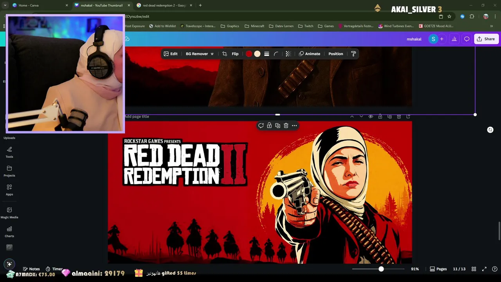Screen dimensions: 501x282
Task: Click the magic sparkle assistant button
Action: (9, 264)
